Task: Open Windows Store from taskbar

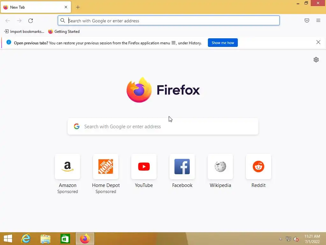Action: pos(65,239)
